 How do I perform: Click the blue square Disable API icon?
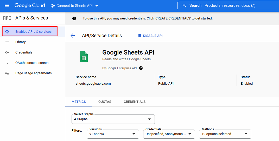140,36
